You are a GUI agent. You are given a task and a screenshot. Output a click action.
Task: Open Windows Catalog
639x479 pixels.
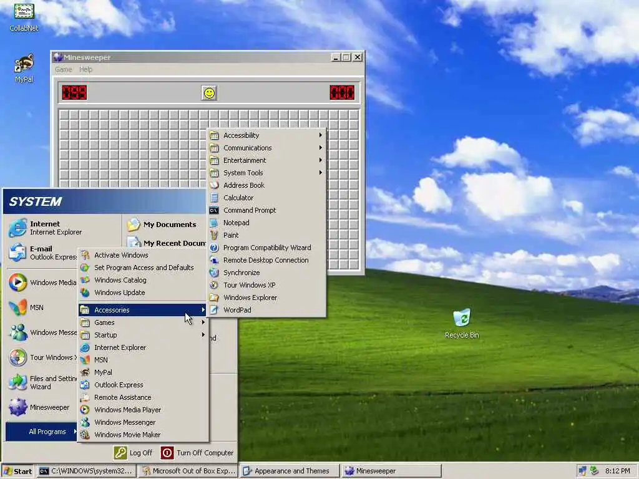point(143,280)
